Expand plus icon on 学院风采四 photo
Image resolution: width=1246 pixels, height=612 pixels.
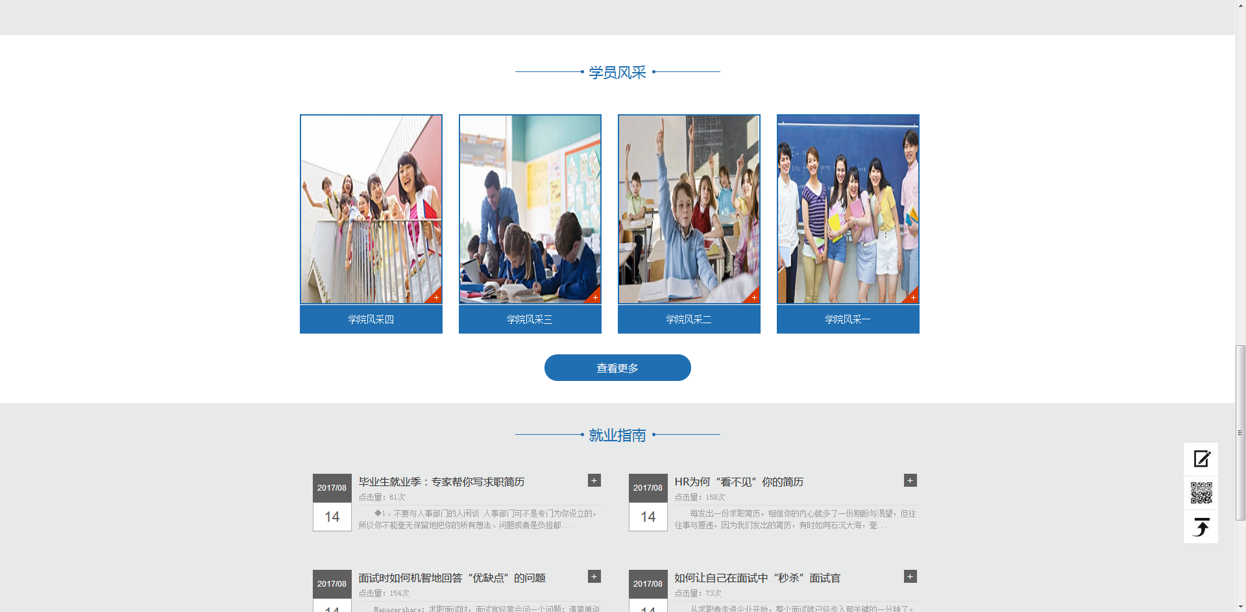click(x=436, y=297)
